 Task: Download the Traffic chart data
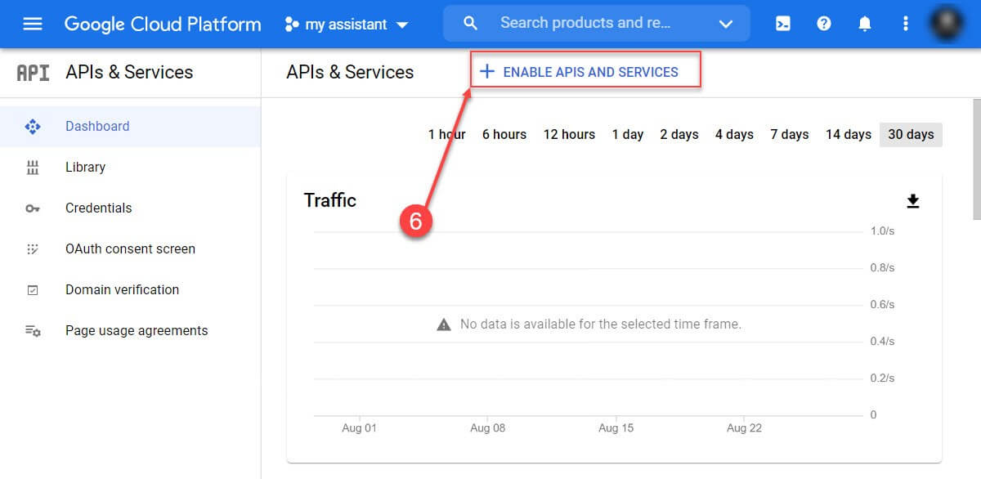tap(913, 199)
